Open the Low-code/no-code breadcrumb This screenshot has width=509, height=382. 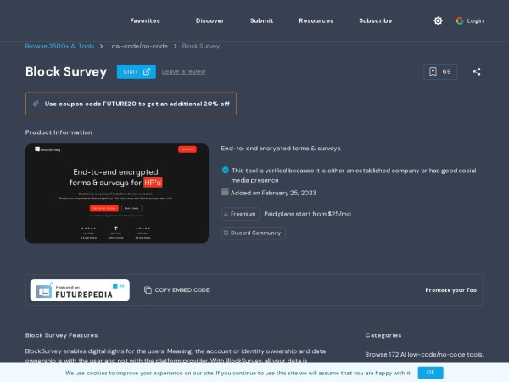click(138, 46)
